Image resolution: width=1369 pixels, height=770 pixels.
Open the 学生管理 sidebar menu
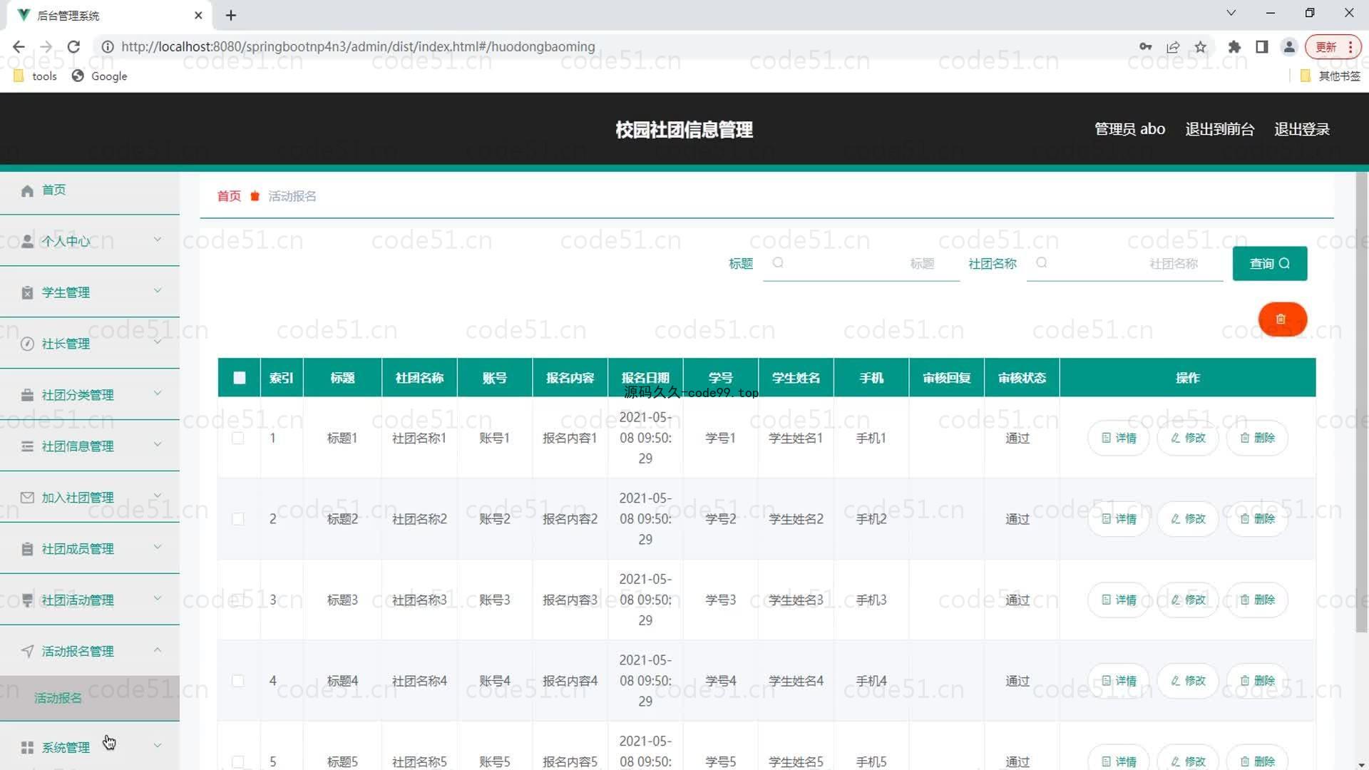point(90,292)
